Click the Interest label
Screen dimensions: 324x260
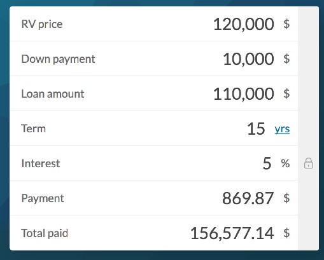(x=41, y=163)
